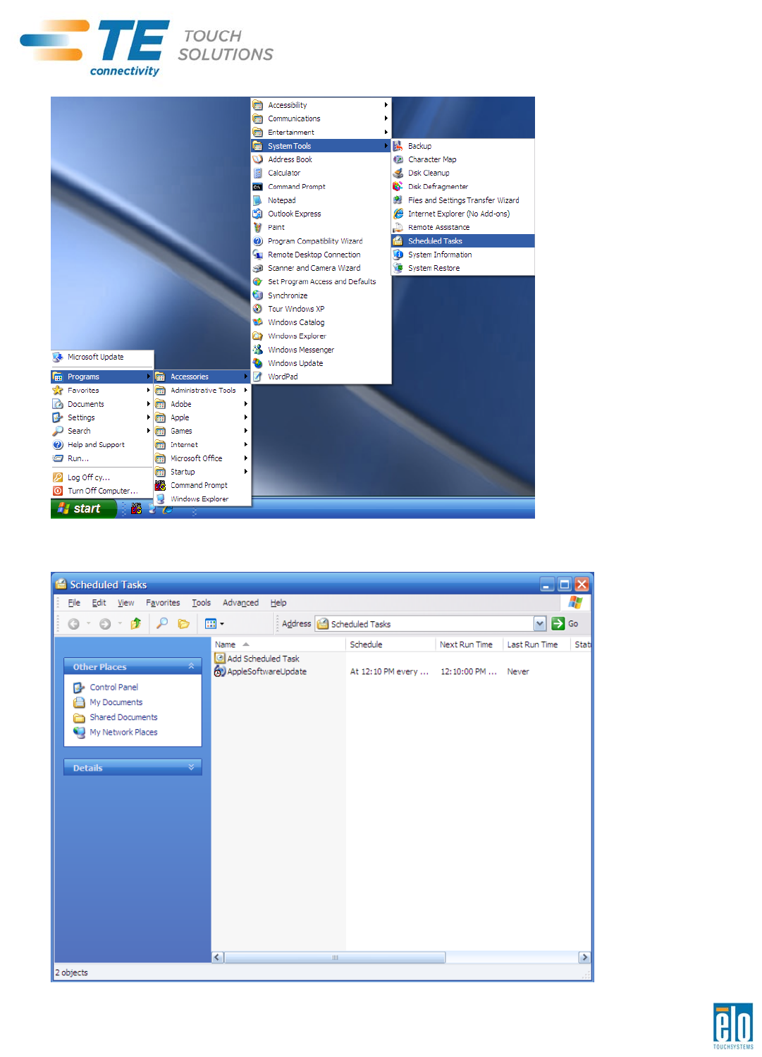Click Run... in the Start menu

coord(102,458)
